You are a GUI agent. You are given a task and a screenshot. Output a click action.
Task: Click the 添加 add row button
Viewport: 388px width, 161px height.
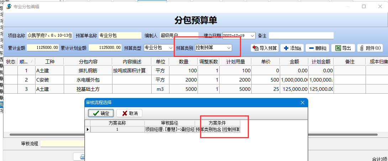coord(292,48)
